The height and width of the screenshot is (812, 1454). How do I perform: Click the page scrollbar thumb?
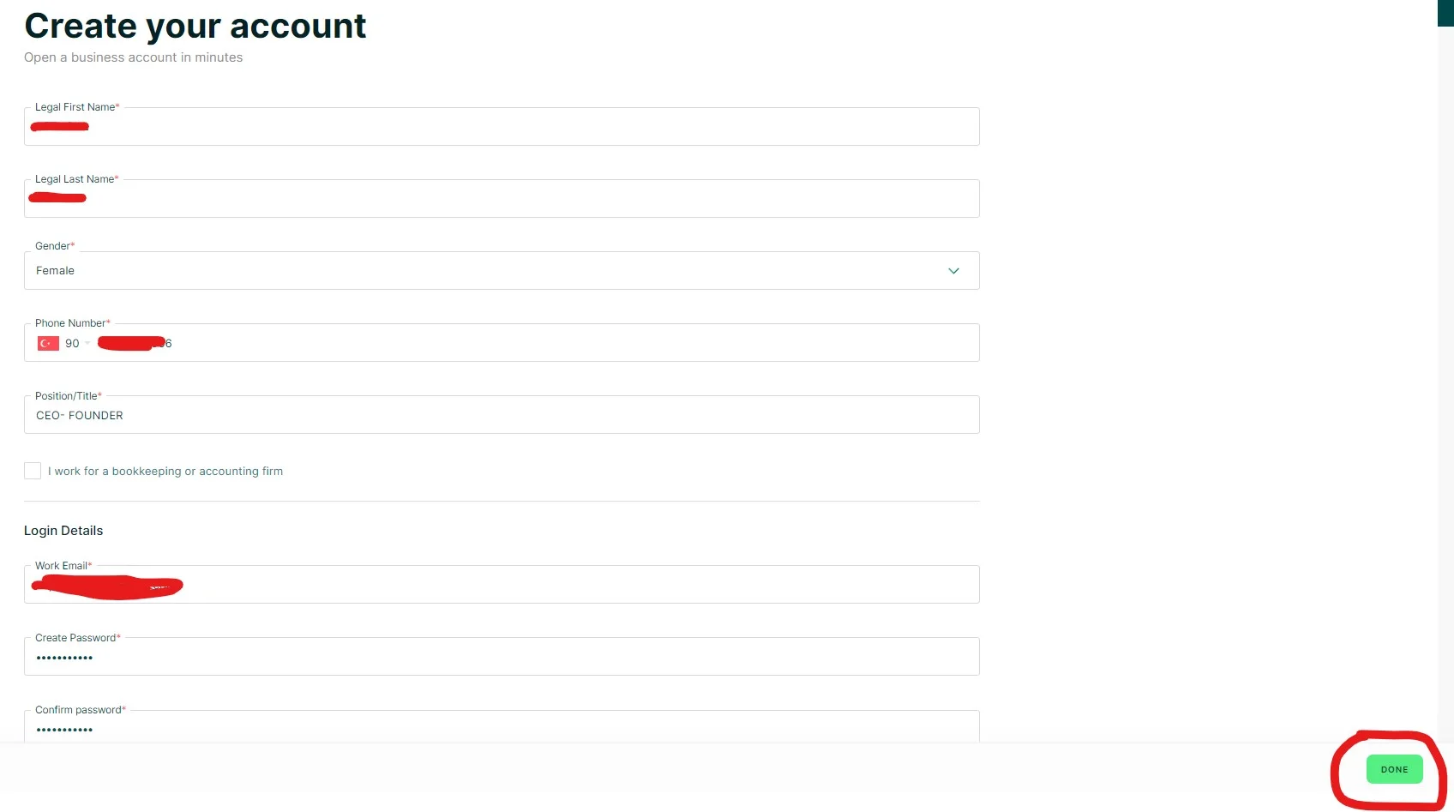(x=1445, y=13)
